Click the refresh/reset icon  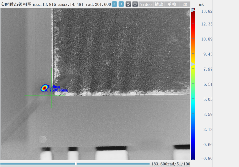tap(128, 4)
